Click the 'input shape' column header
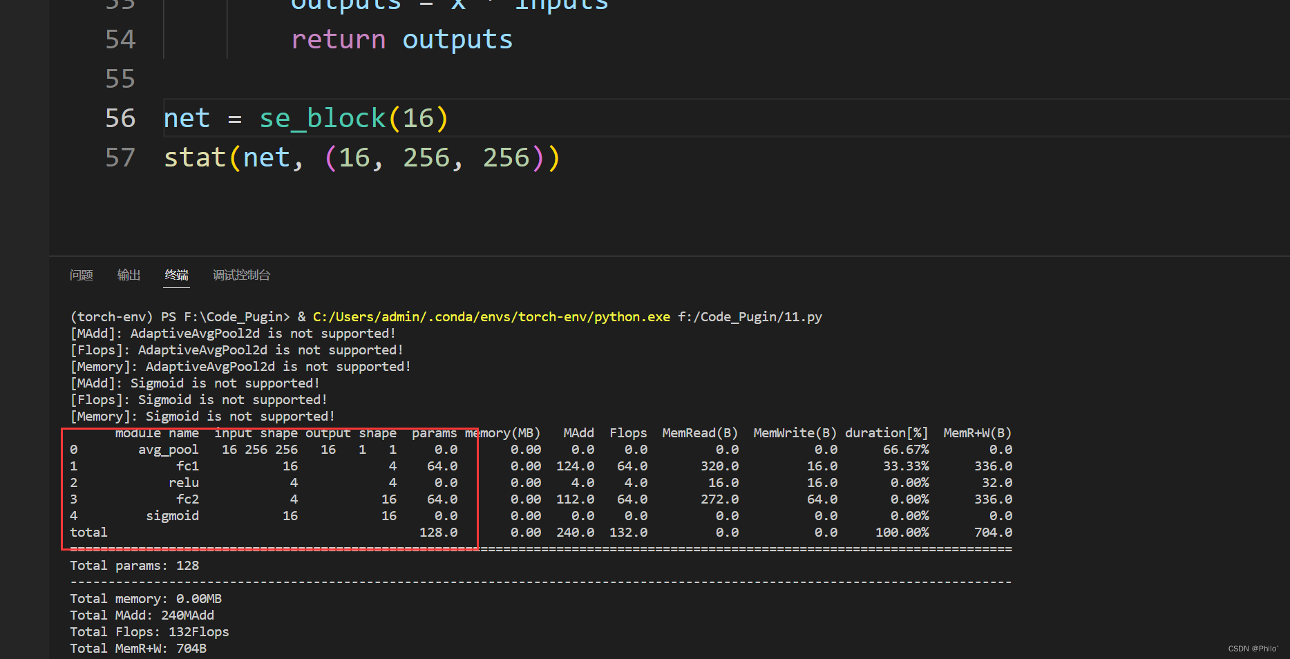Screen dimensions: 1290x659 click(256, 433)
